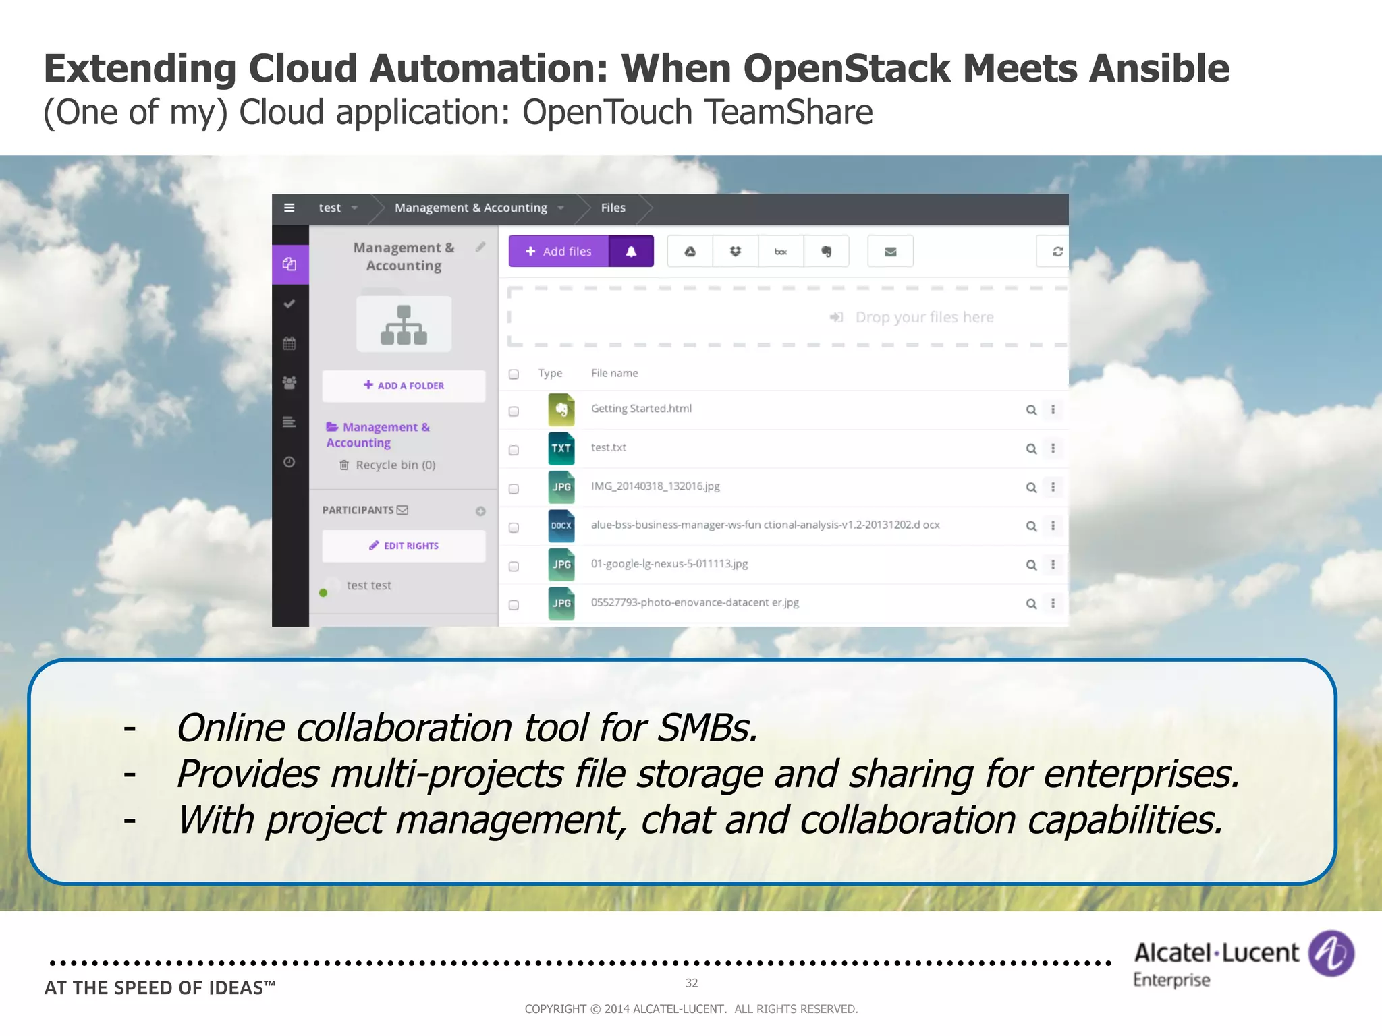Click the ADD A FOLDER button
This screenshot has height=1036, width=1382.
(404, 386)
